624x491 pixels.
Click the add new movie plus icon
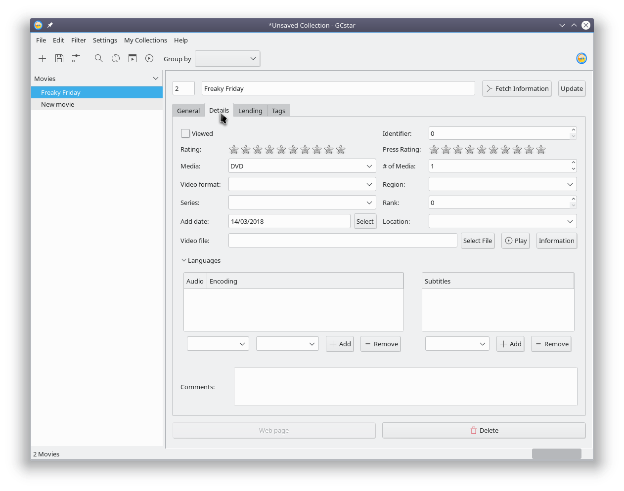pyautogui.click(x=43, y=59)
